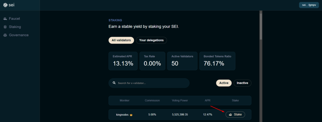This screenshot has height=122, width=322.
Task: Click the Estimated APR 13.13% card
Action: click(x=123, y=61)
